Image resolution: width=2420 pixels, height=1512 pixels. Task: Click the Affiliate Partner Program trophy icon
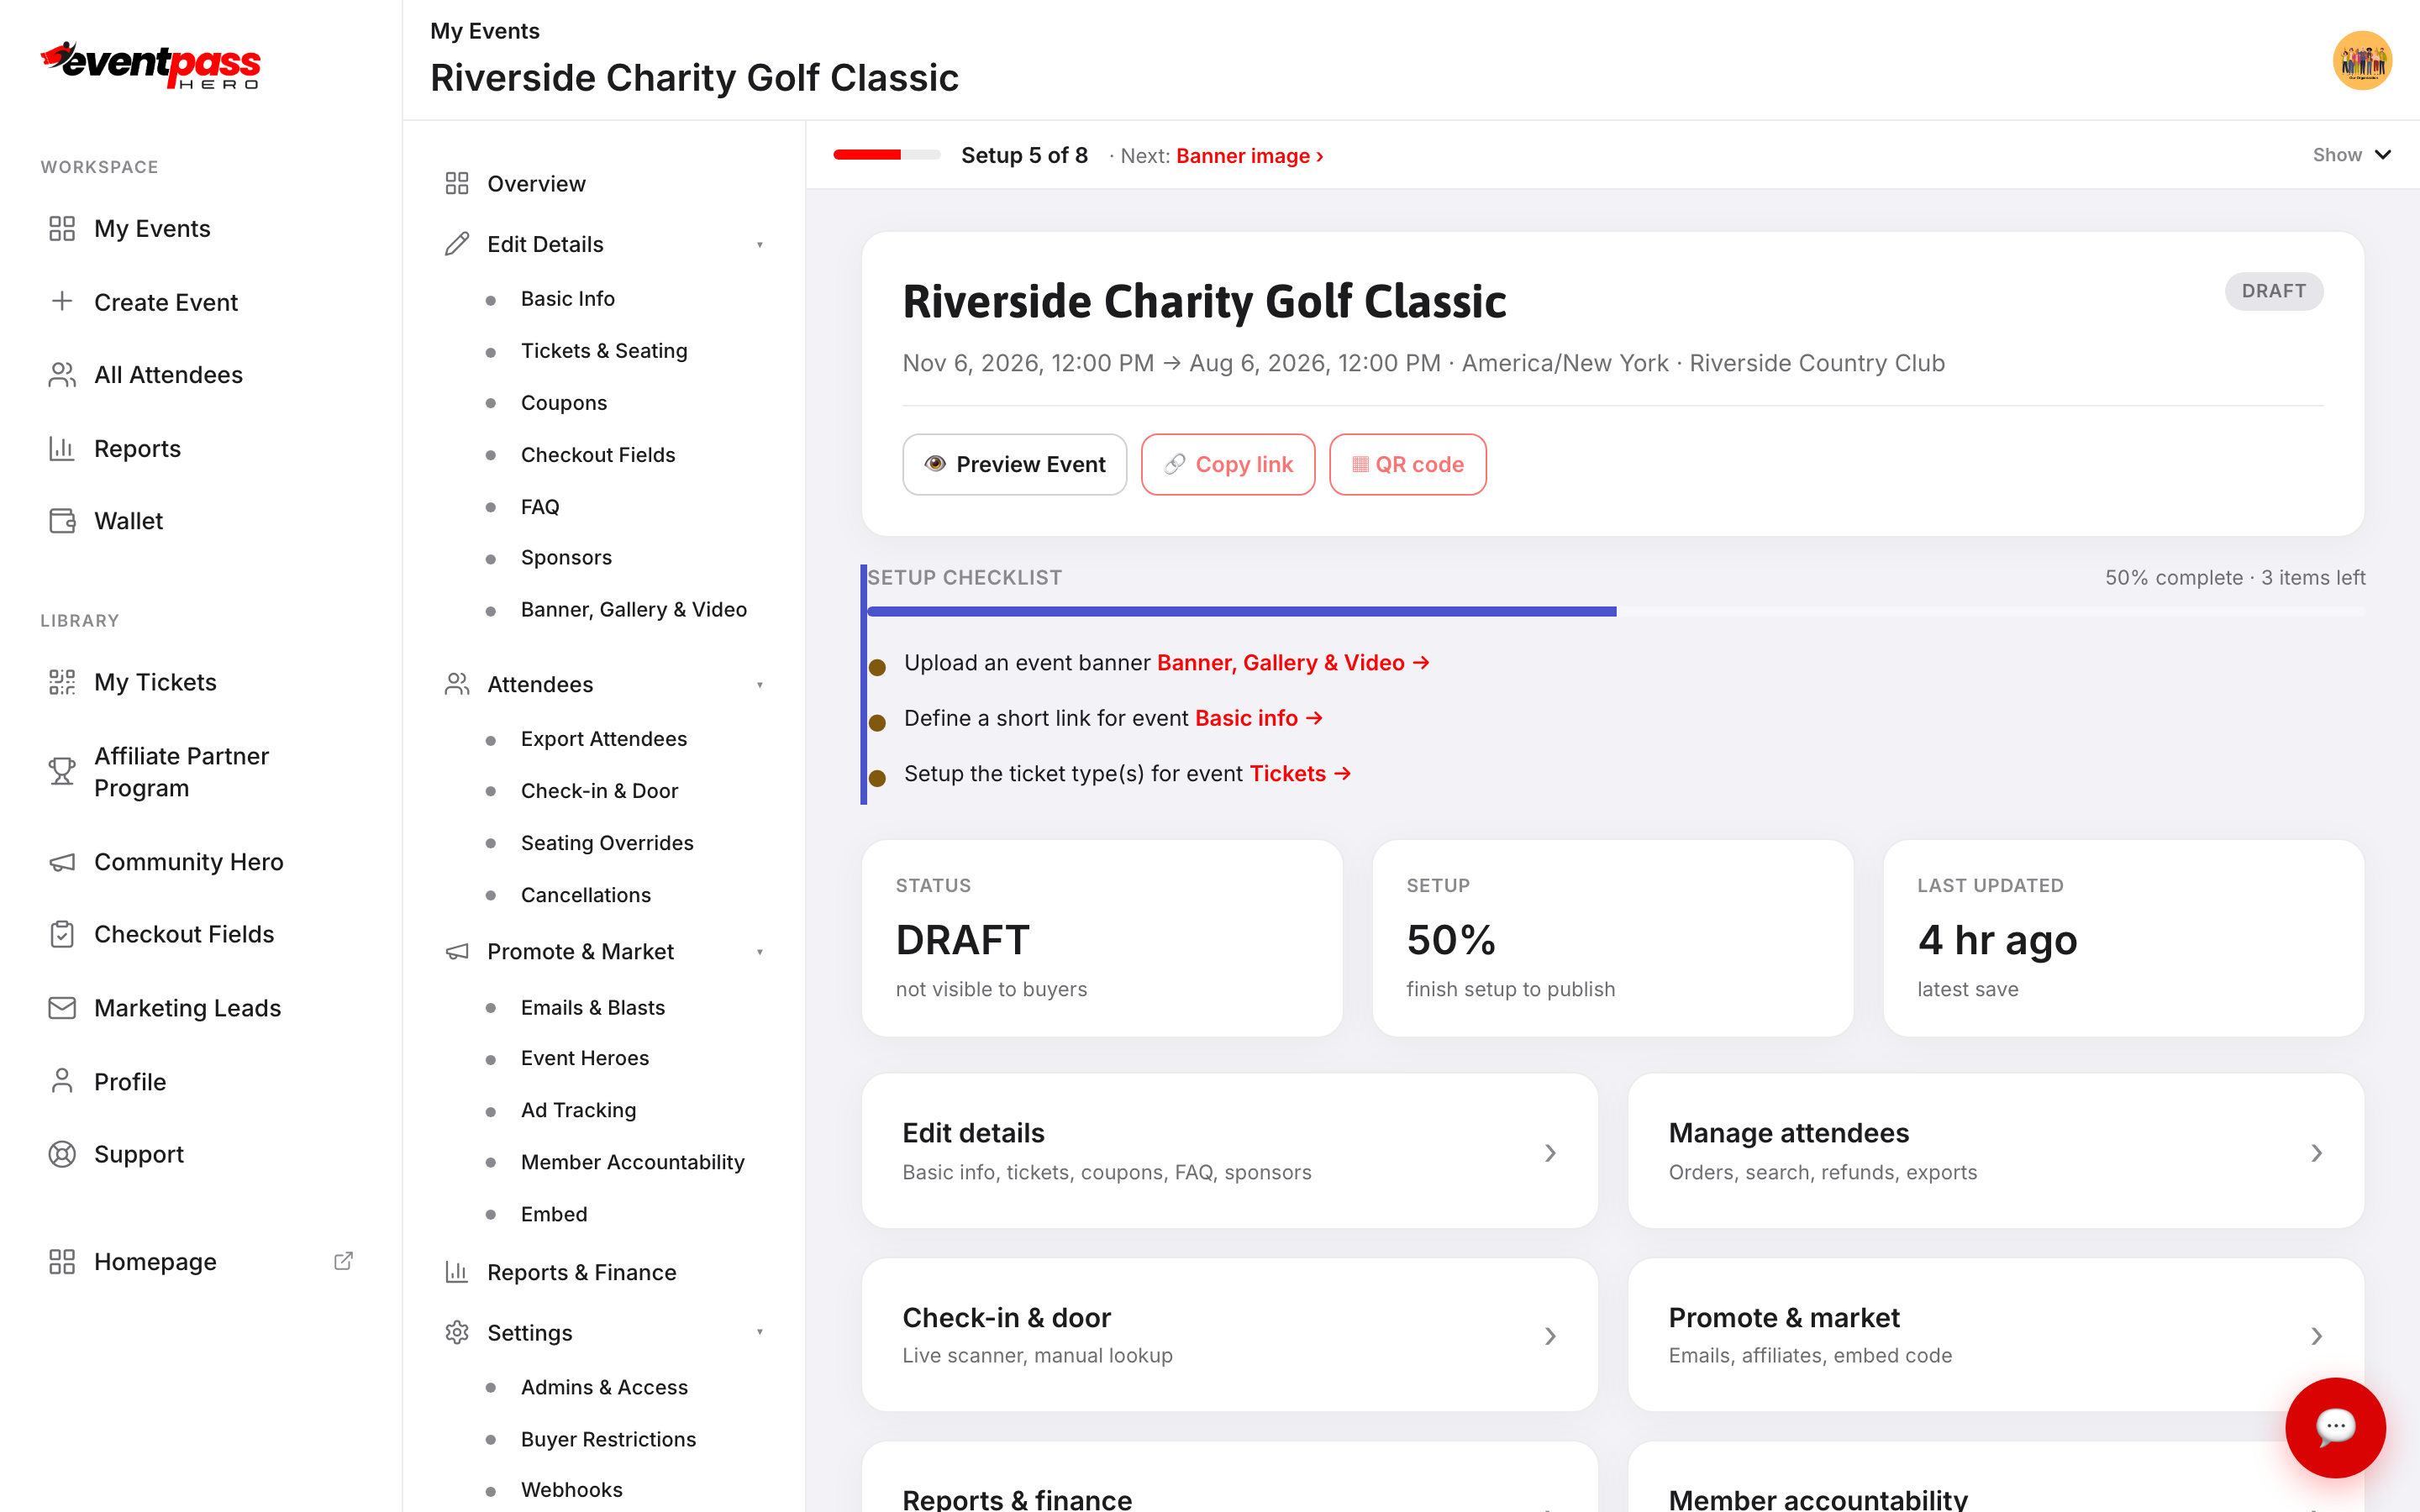62,771
